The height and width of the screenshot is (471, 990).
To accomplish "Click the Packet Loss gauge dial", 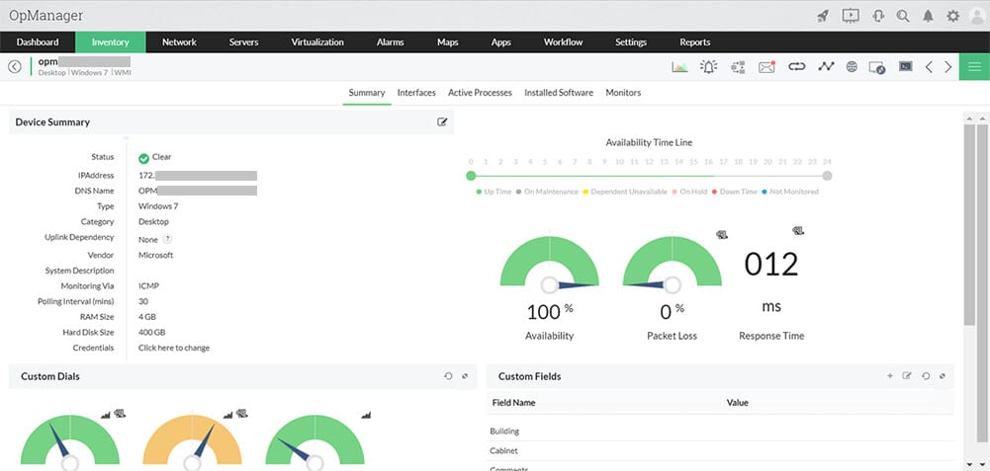I will tap(673, 265).
